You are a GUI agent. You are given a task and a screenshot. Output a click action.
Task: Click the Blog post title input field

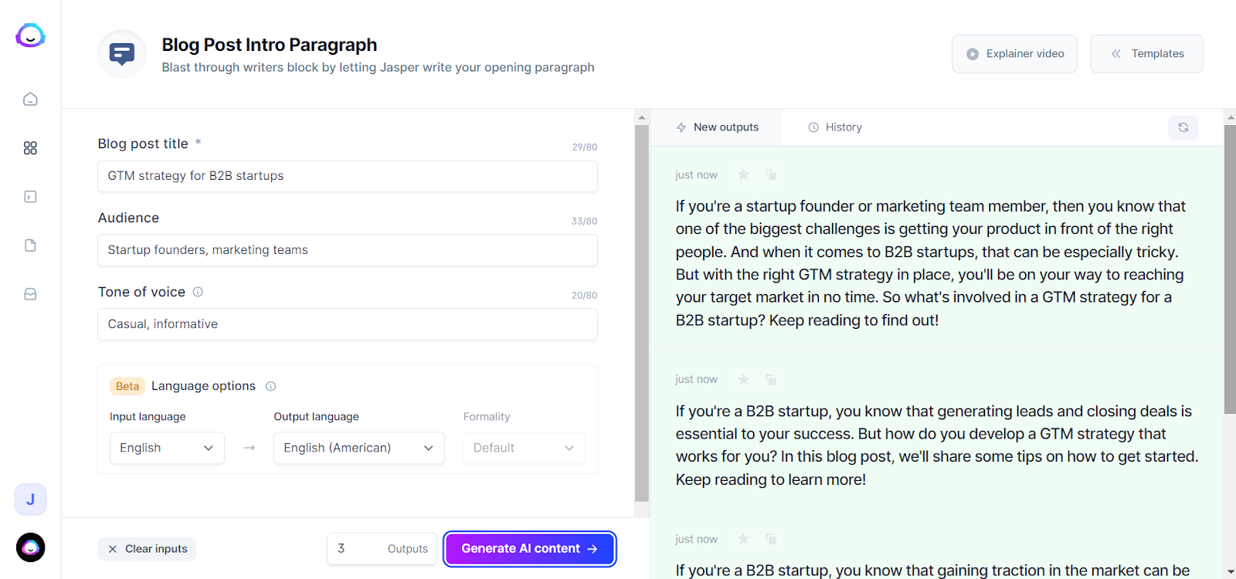pos(348,176)
